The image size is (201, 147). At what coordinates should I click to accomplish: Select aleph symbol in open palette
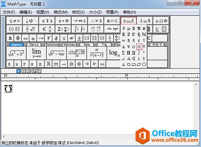(x=144, y=28)
